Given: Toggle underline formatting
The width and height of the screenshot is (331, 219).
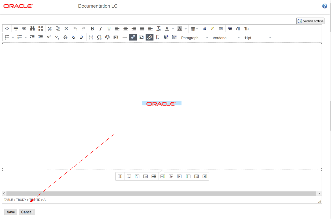Looking at the screenshot, I should [x=109, y=29].
